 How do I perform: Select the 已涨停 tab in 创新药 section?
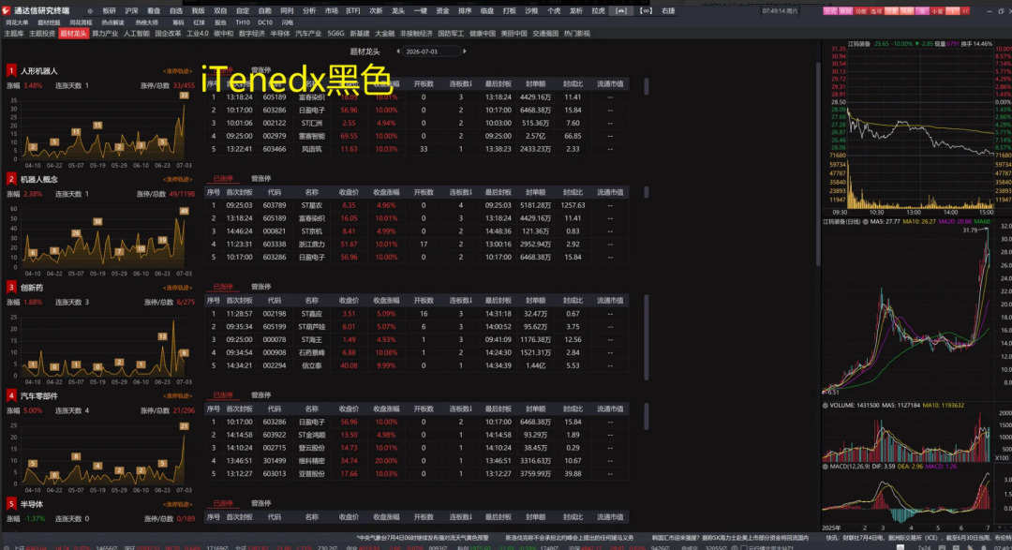[x=223, y=287]
